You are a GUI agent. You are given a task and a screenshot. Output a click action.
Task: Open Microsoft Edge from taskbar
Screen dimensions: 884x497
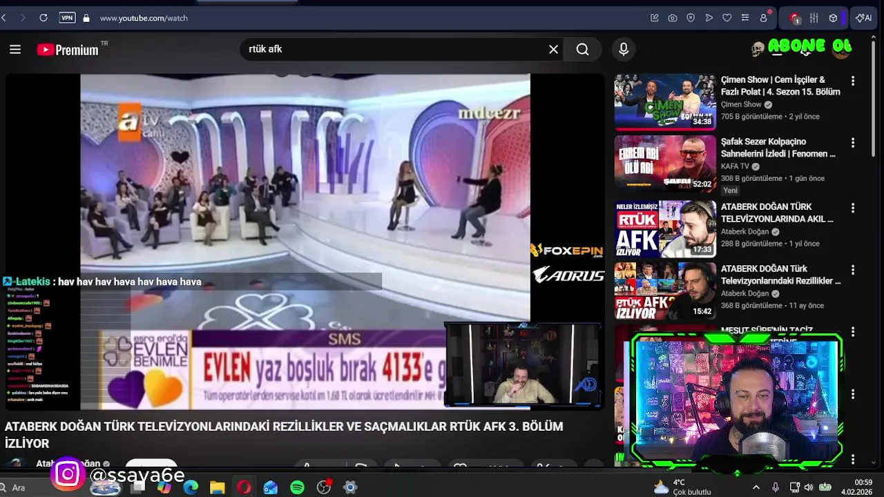191,487
